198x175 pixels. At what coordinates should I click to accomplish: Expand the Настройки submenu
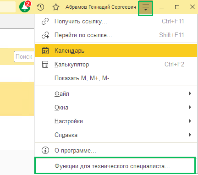(x=116, y=121)
